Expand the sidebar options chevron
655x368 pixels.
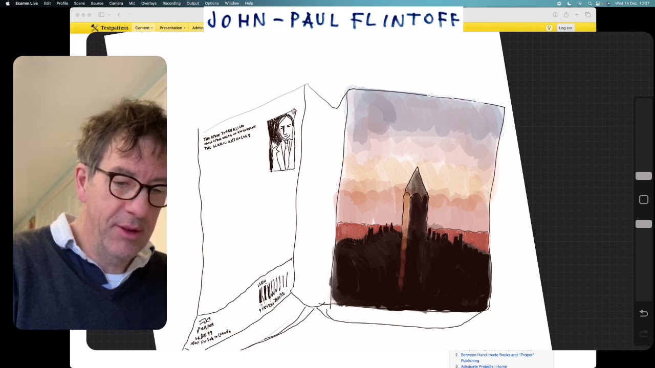click(x=108, y=15)
